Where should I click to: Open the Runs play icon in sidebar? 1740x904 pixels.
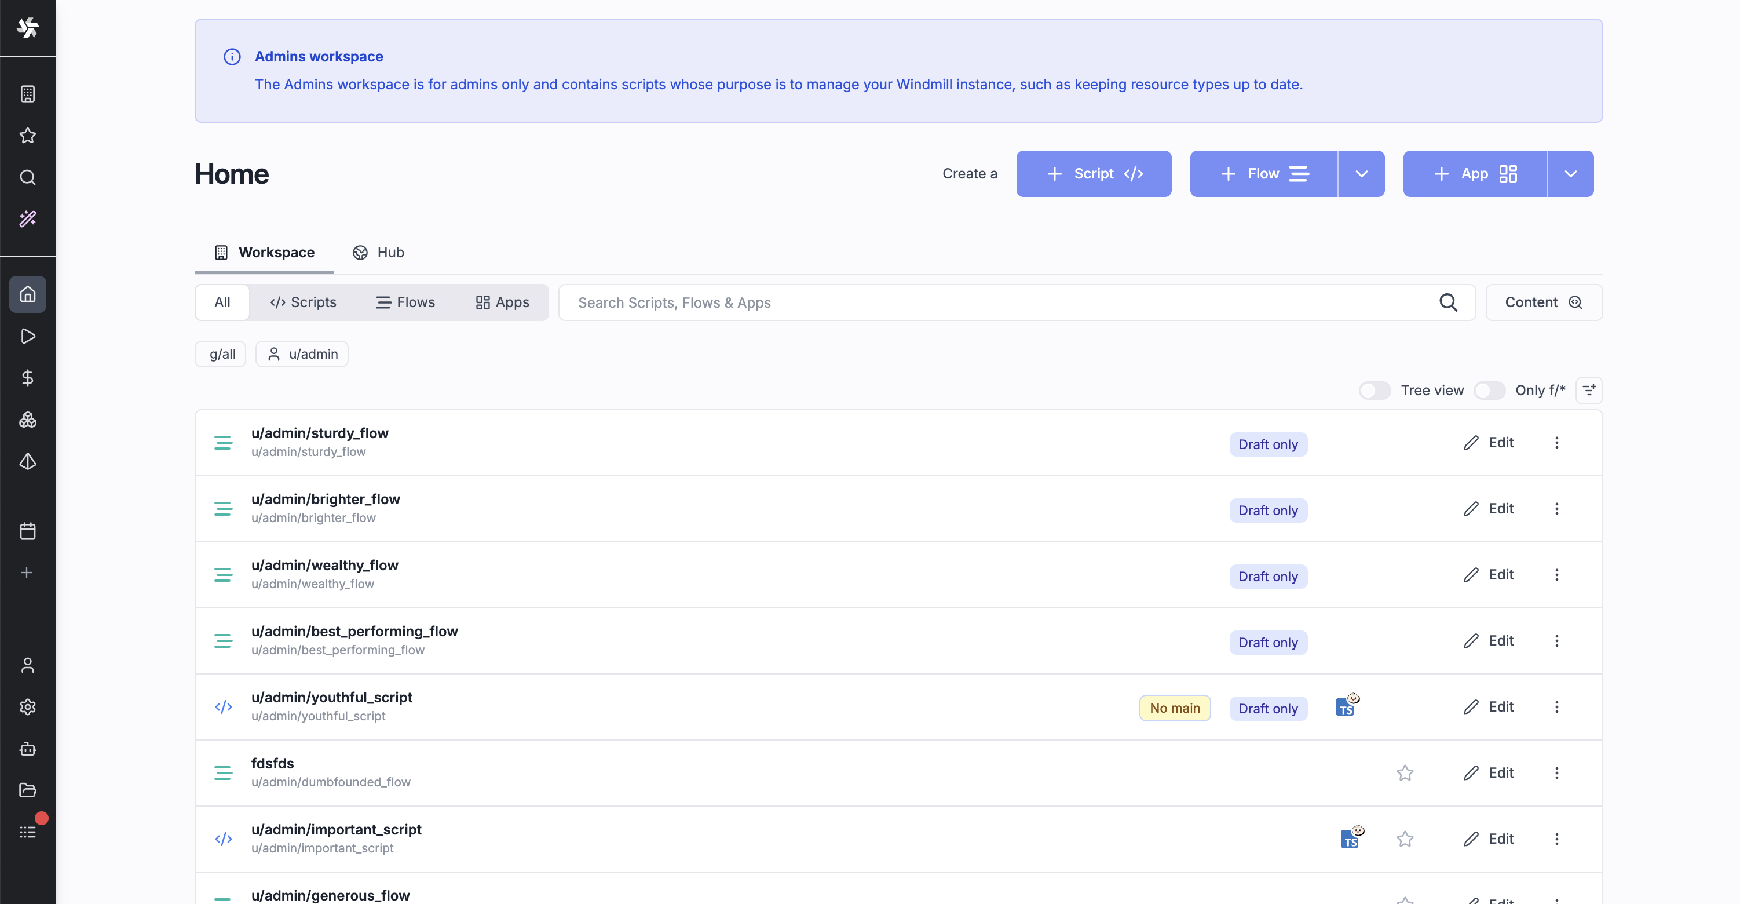28,336
